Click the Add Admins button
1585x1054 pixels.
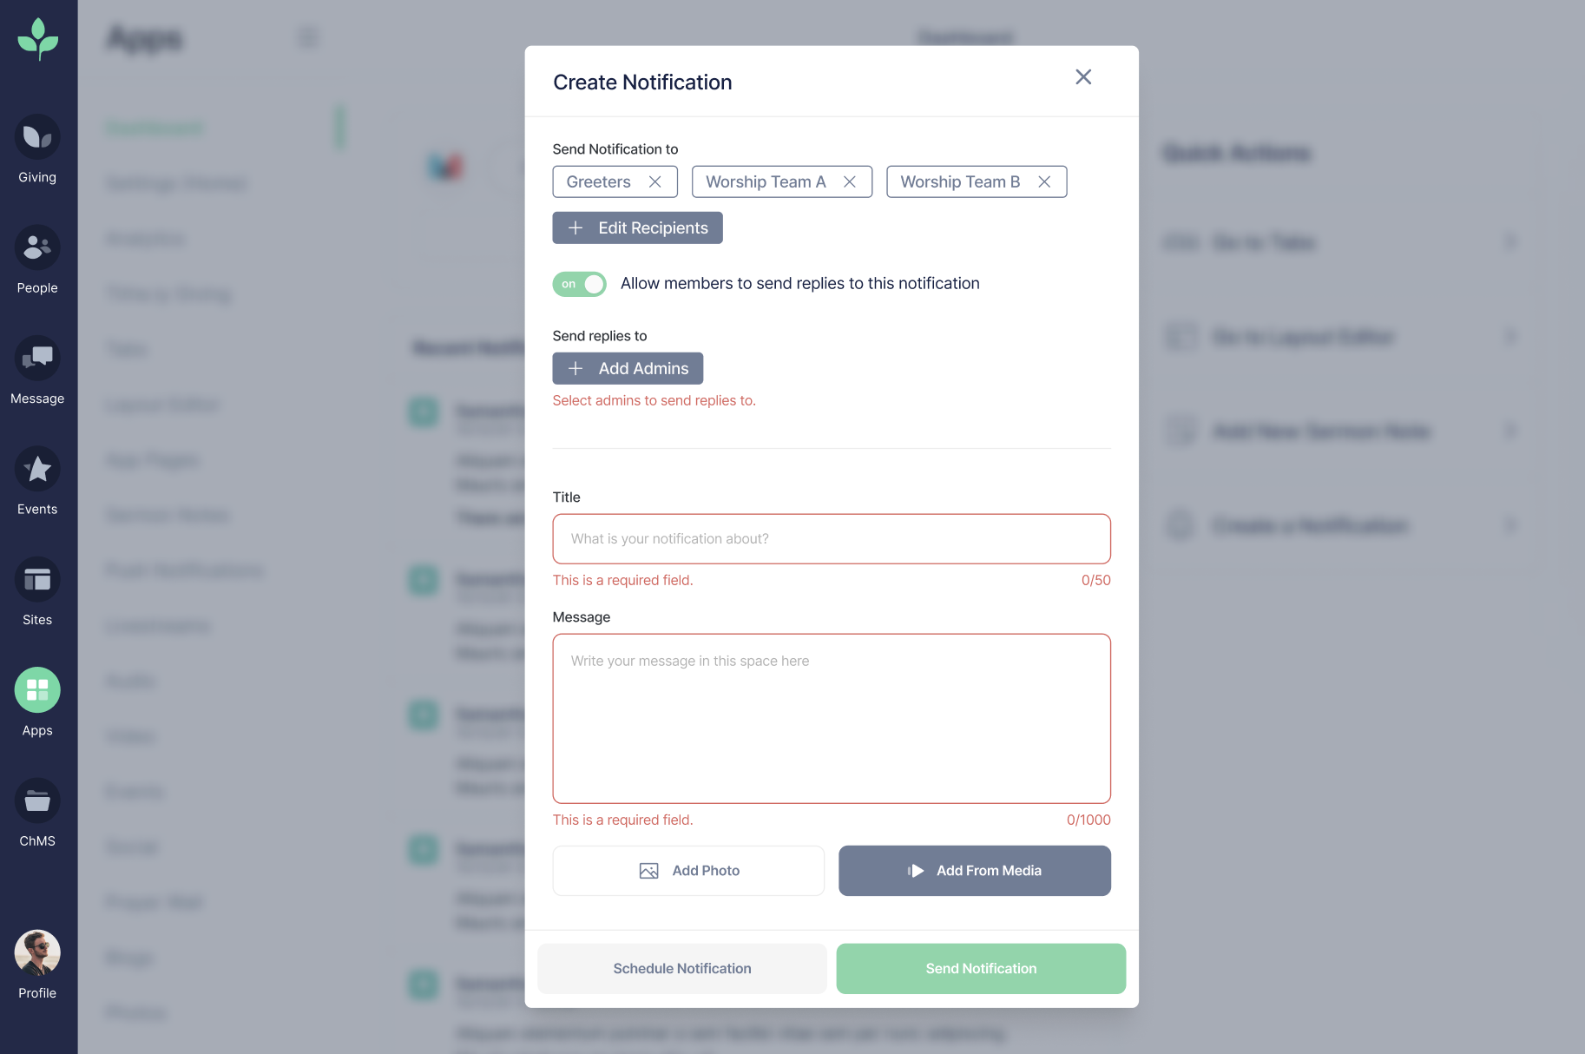click(628, 369)
